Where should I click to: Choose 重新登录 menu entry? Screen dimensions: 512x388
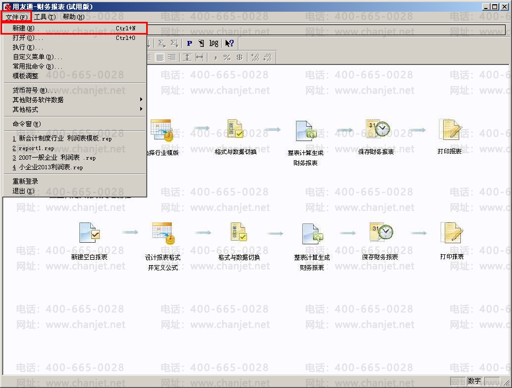coord(75,181)
